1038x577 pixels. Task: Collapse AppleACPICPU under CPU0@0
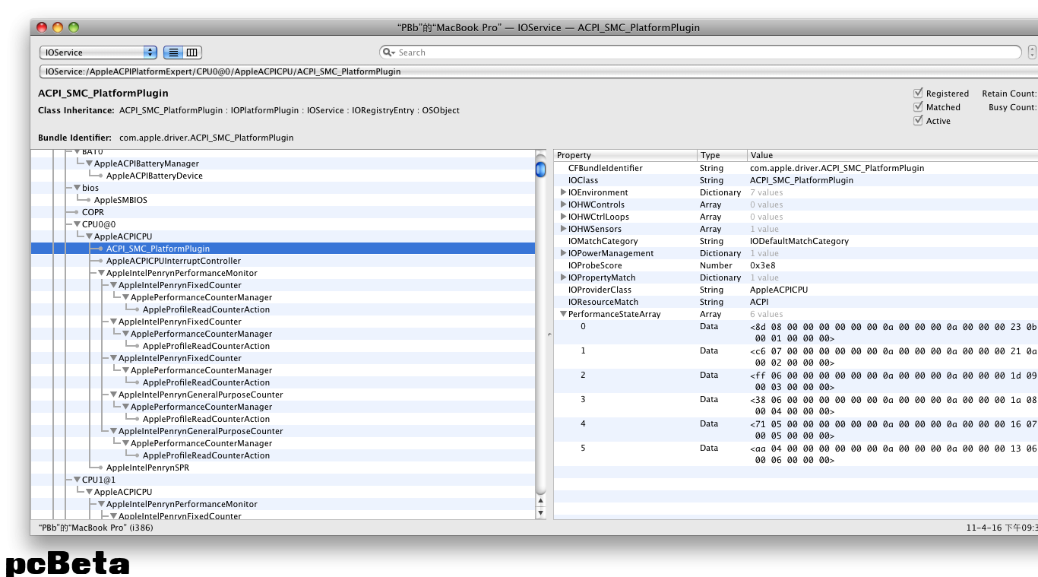click(x=89, y=236)
